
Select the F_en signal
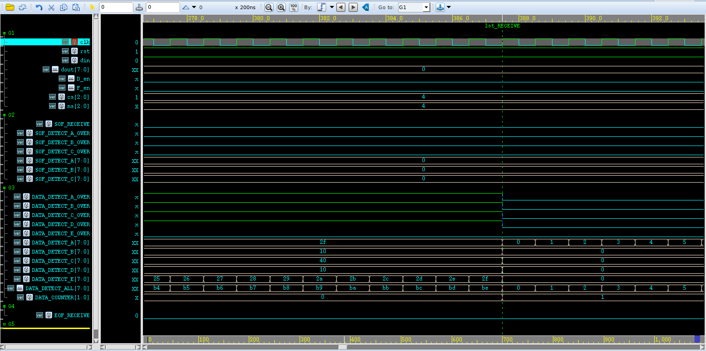(83, 88)
